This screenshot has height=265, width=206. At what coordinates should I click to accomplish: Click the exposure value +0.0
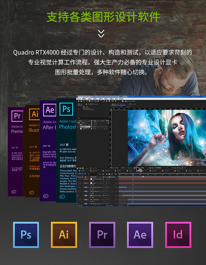pyautogui.click(x=185, y=168)
